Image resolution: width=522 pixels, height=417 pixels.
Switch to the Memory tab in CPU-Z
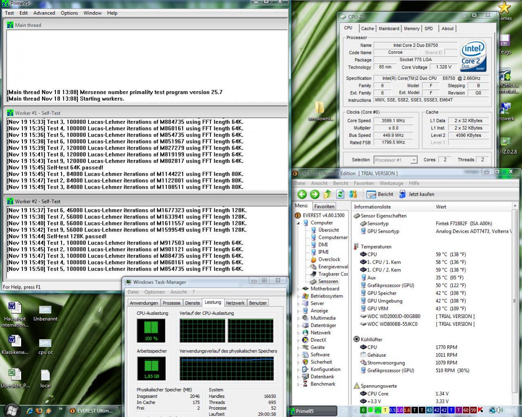(x=411, y=29)
